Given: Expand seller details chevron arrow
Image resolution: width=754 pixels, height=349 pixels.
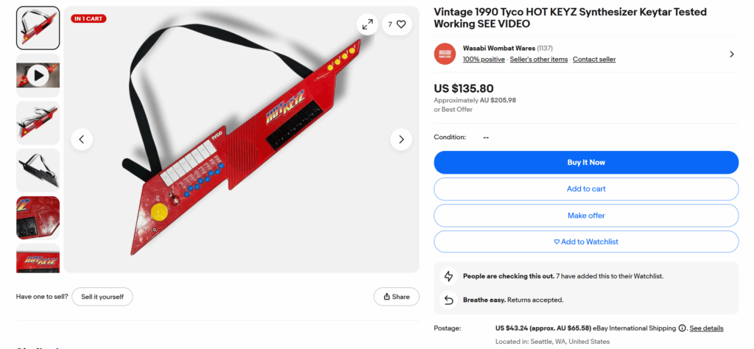Looking at the screenshot, I should pyautogui.click(x=731, y=54).
